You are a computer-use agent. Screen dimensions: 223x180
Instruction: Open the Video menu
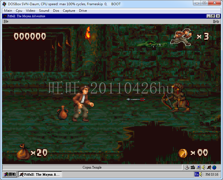[x=30, y=11]
